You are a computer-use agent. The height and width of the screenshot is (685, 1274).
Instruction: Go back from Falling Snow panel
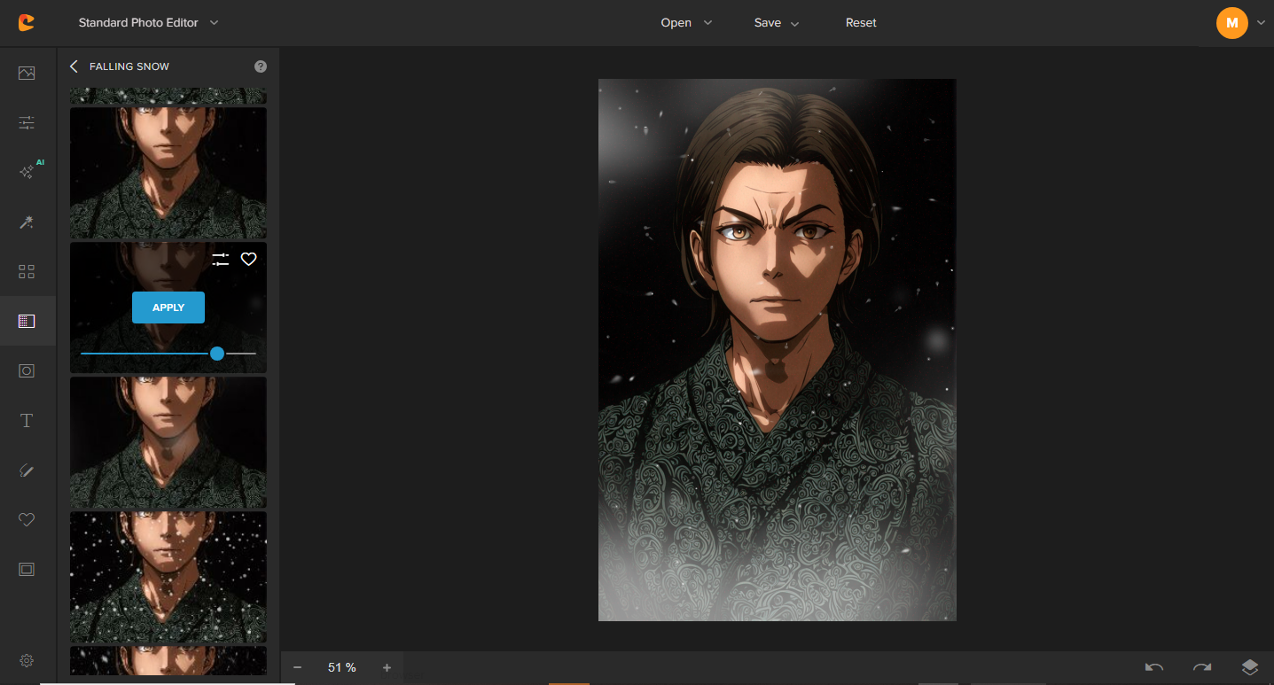click(74, 66)
